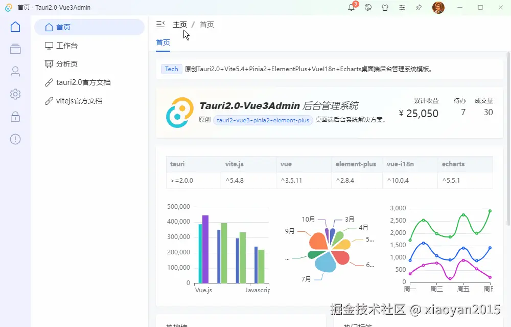Open the exclamation/error section in the icon rail
Screen dimensions: 511x327
click(15, 139)
